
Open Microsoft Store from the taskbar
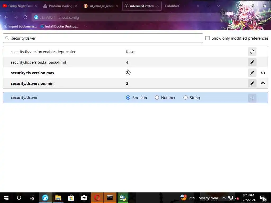[x=71, y=198]
